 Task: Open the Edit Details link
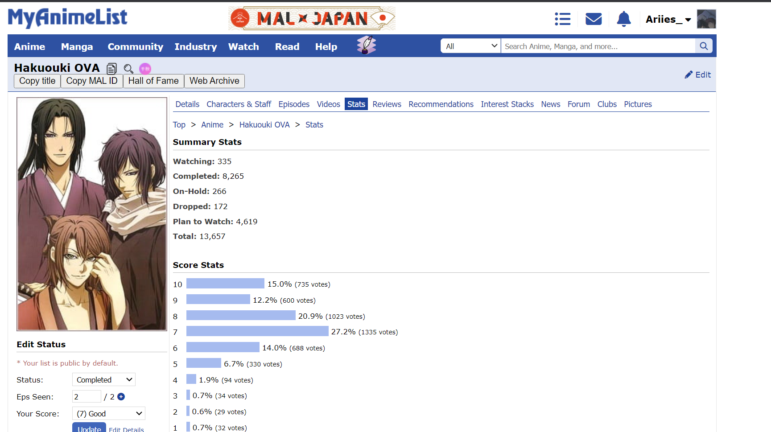(126, 429)
